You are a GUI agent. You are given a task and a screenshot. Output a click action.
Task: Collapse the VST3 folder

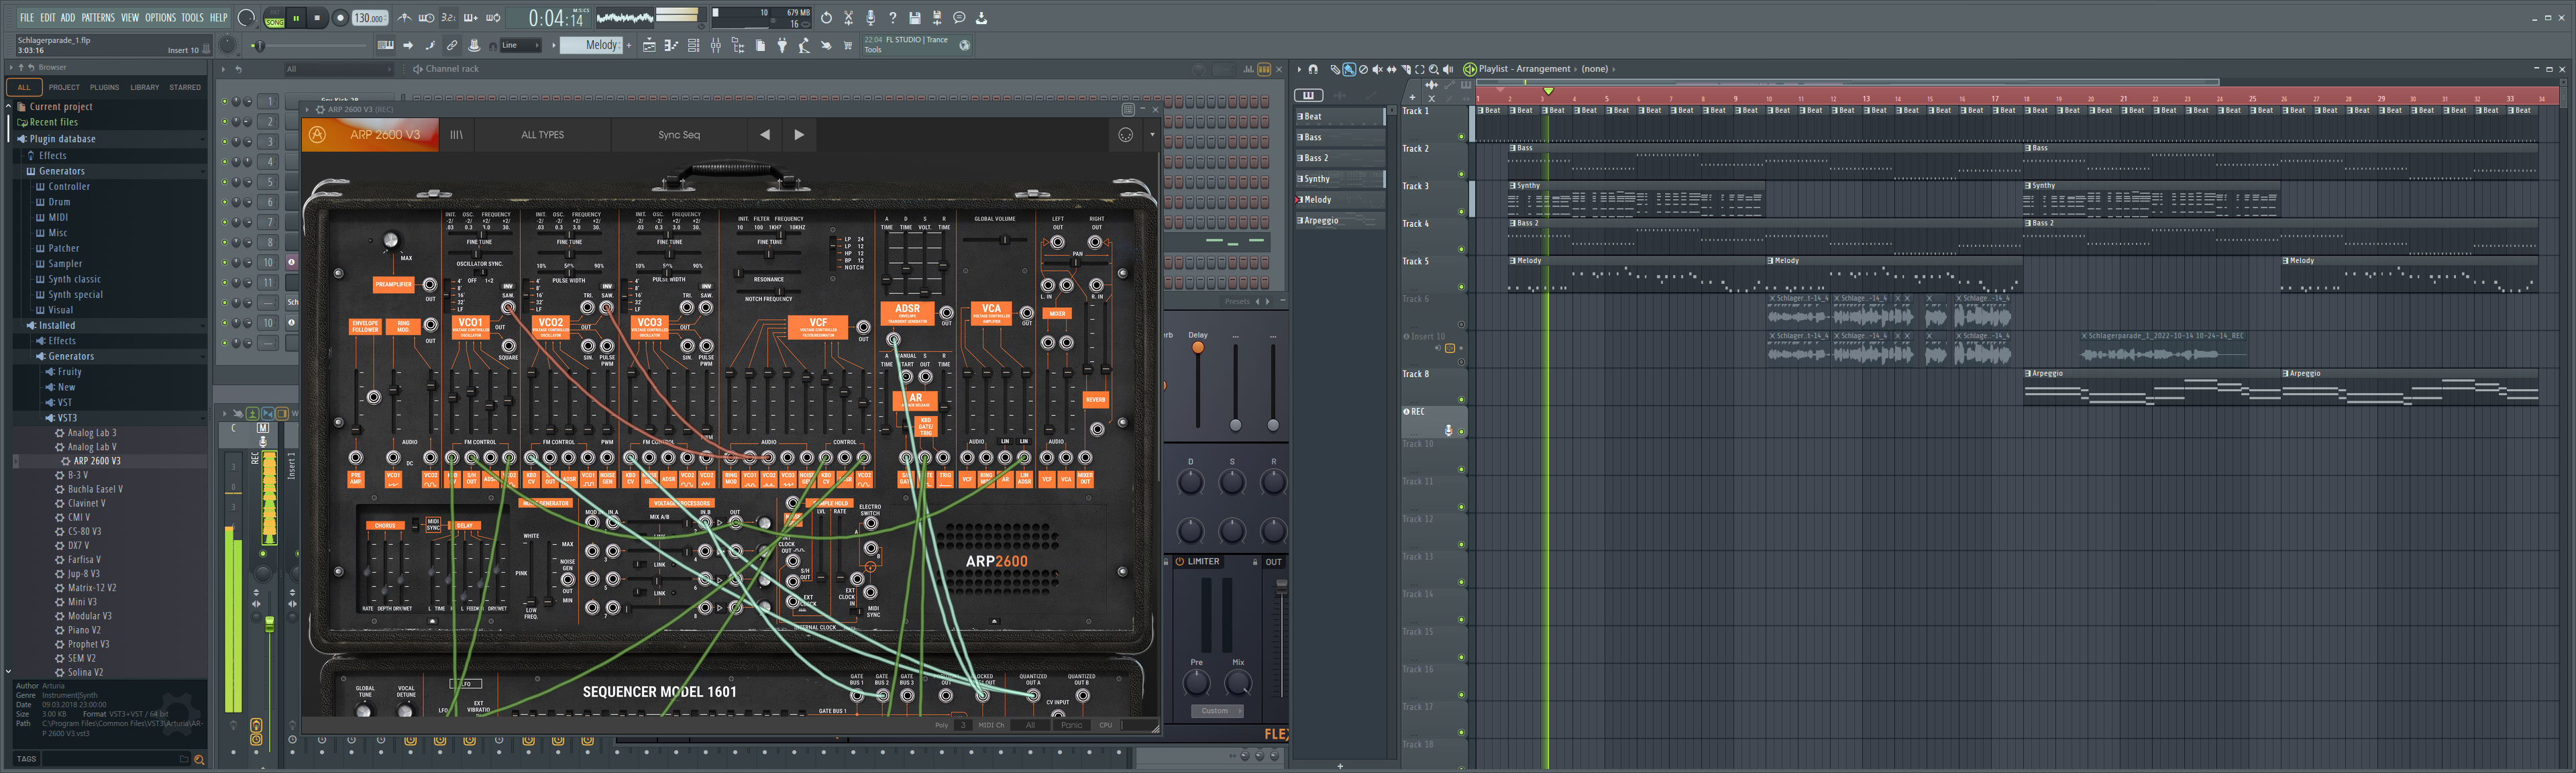[67, 418]
